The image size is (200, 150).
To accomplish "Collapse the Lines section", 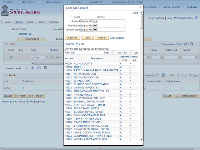I will (x=7, y=44).
